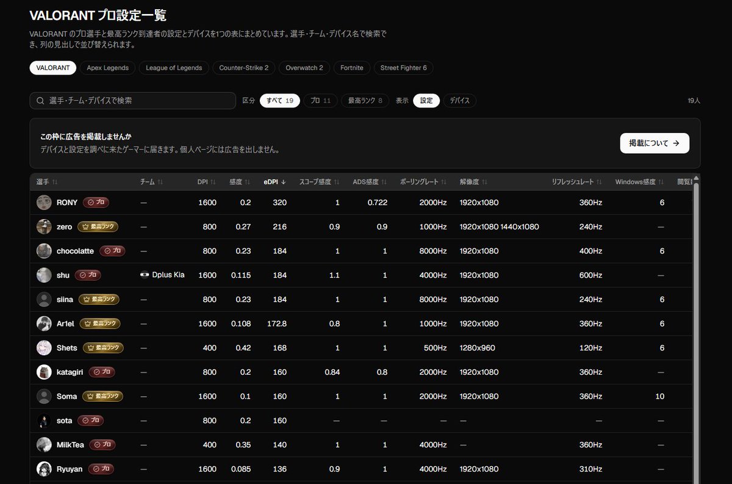Switch to the Apex Legends tab
The width and height of the screenshot is (732, 484).
(107, 68)
